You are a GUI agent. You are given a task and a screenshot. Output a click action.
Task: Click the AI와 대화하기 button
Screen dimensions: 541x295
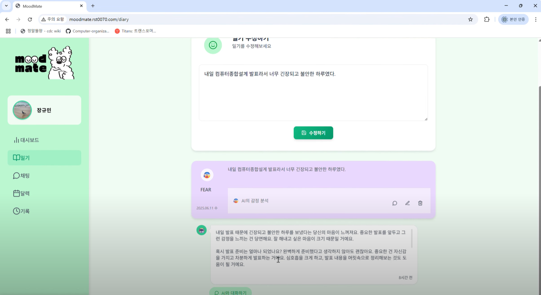click(x=231, y=292)
